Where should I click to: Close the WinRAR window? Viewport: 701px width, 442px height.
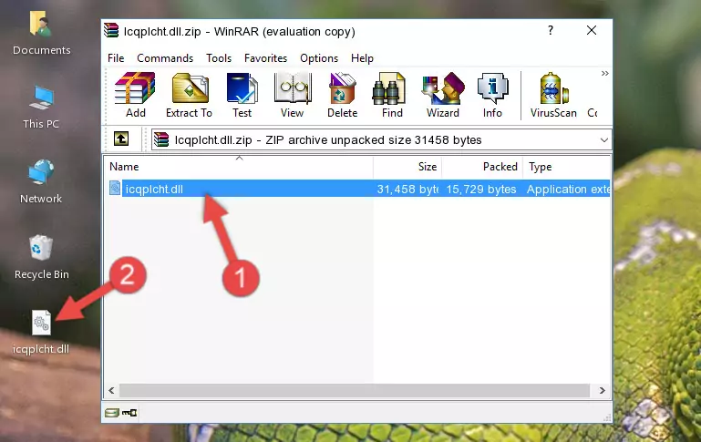click(592, 30)
